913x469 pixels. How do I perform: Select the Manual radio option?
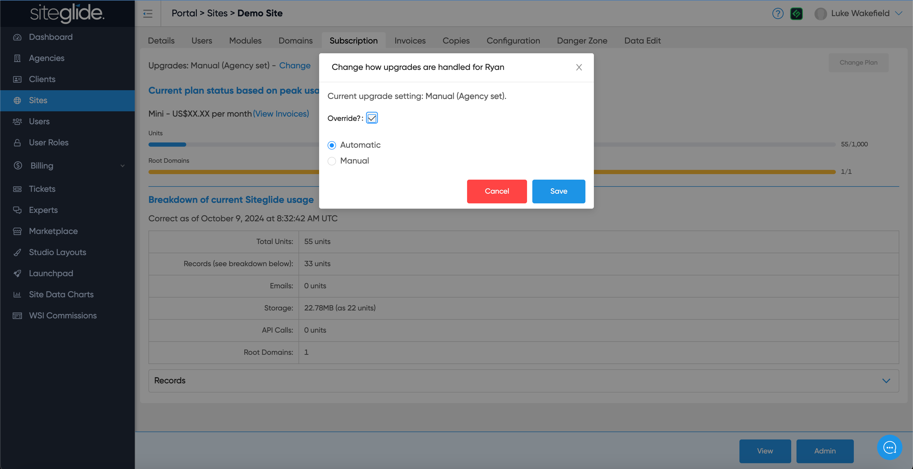click(x=332, y=161)
